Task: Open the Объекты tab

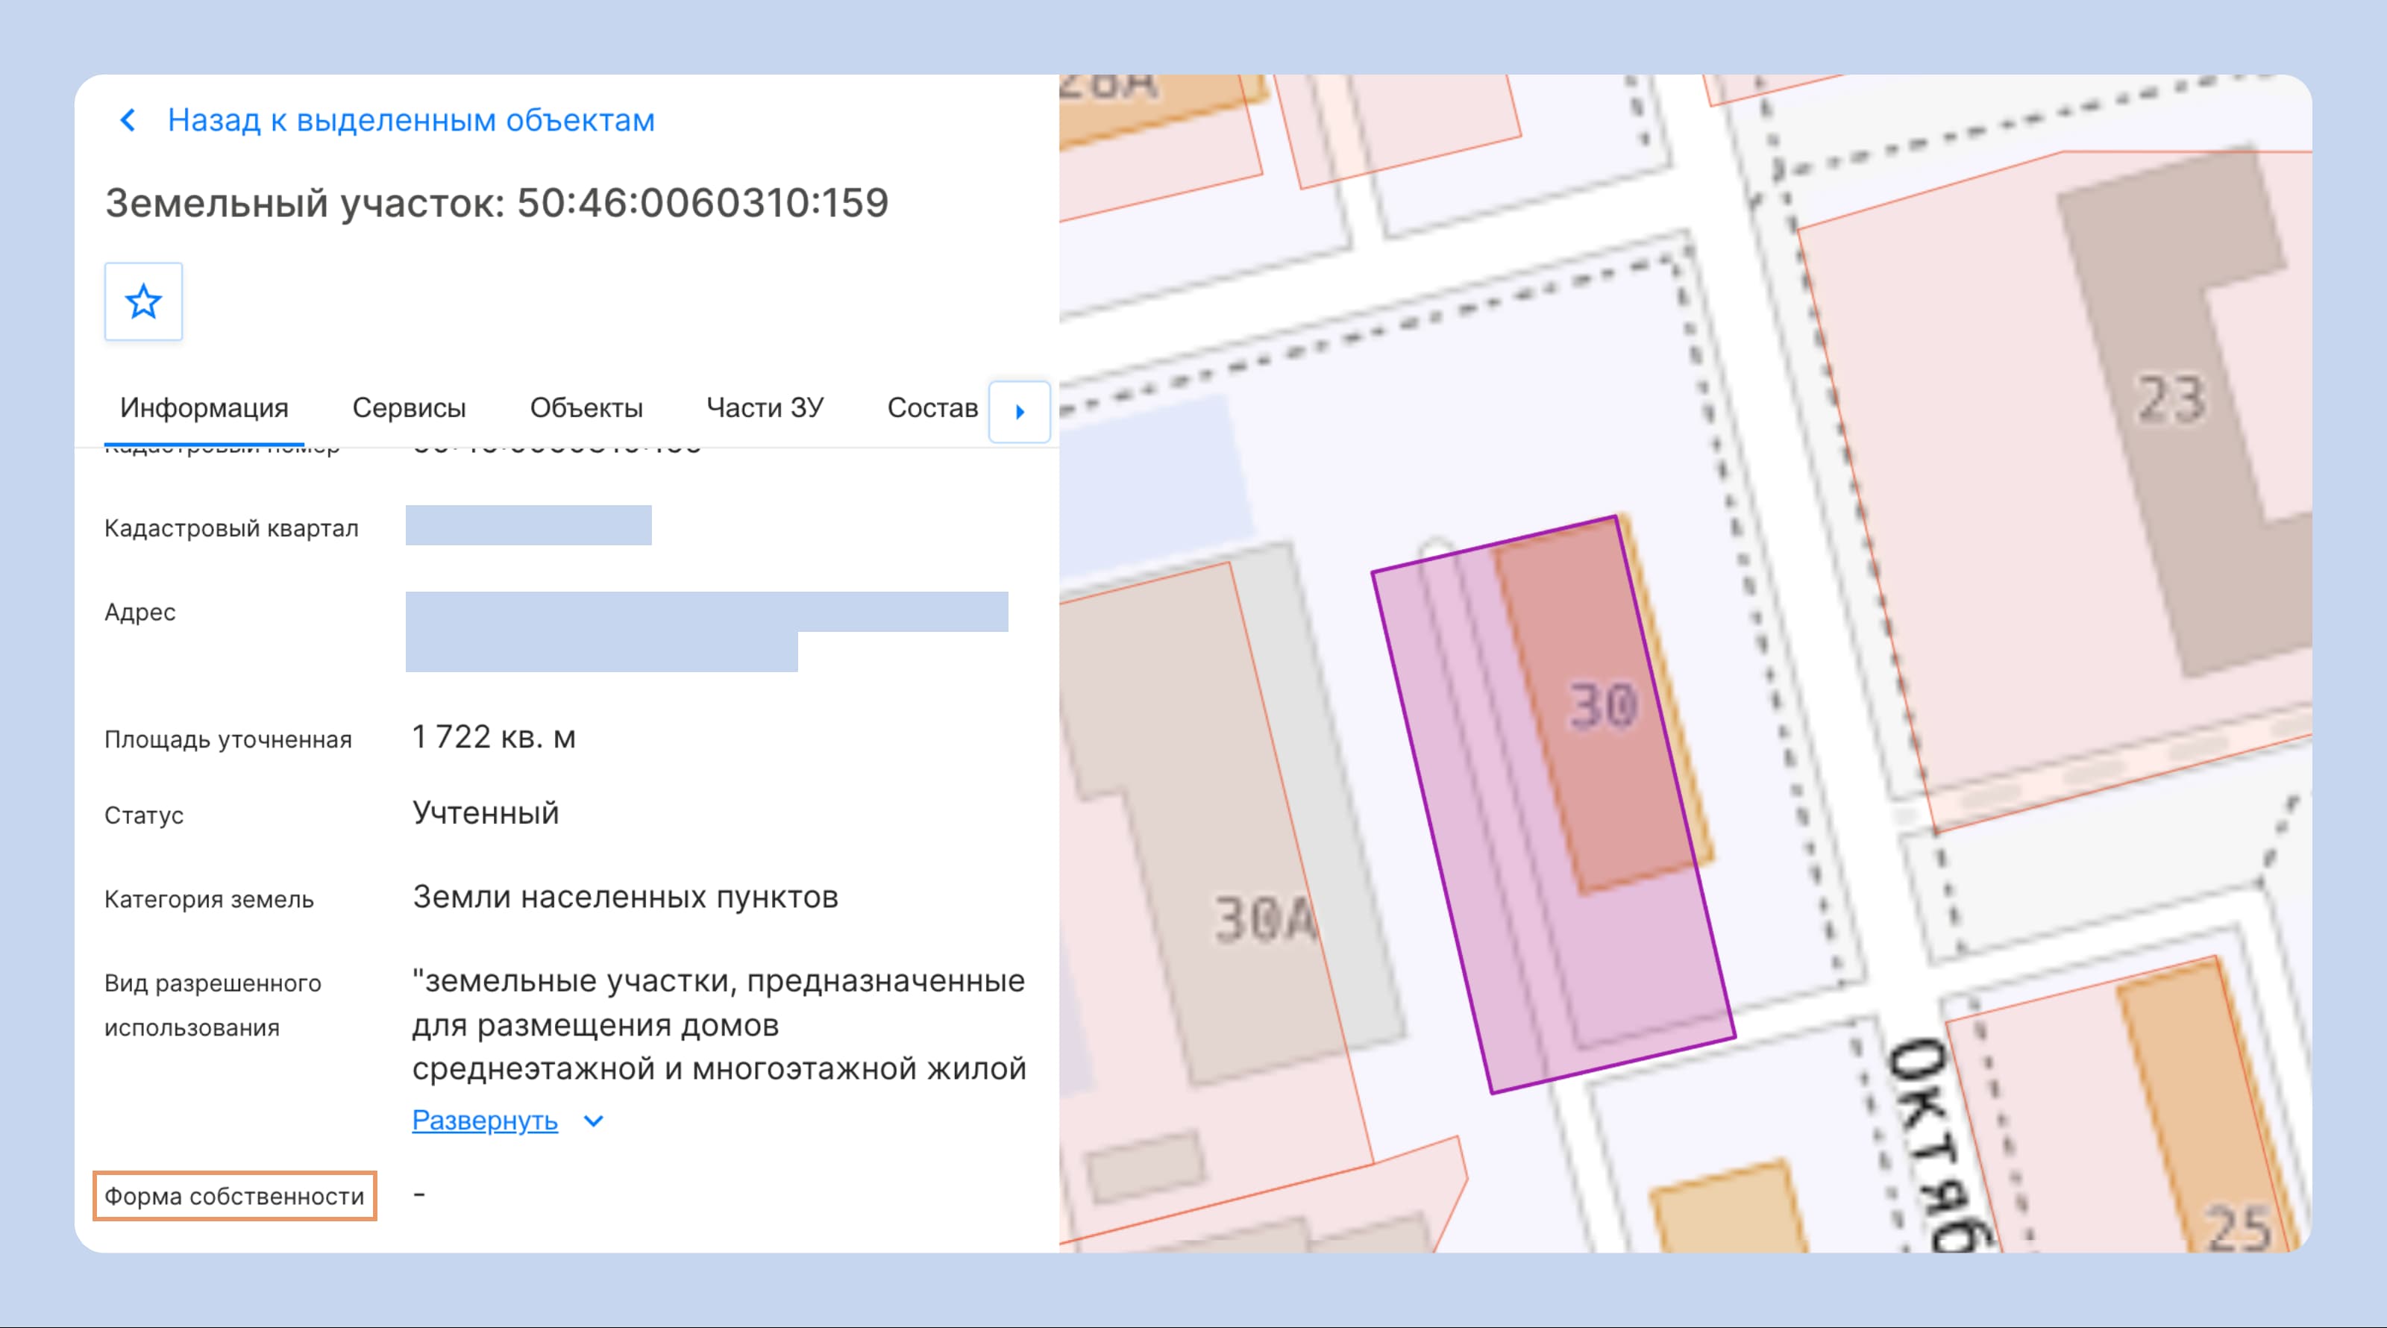Action: 586,408
